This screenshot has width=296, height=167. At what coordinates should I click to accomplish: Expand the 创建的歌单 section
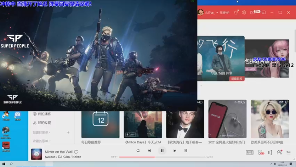41,132
